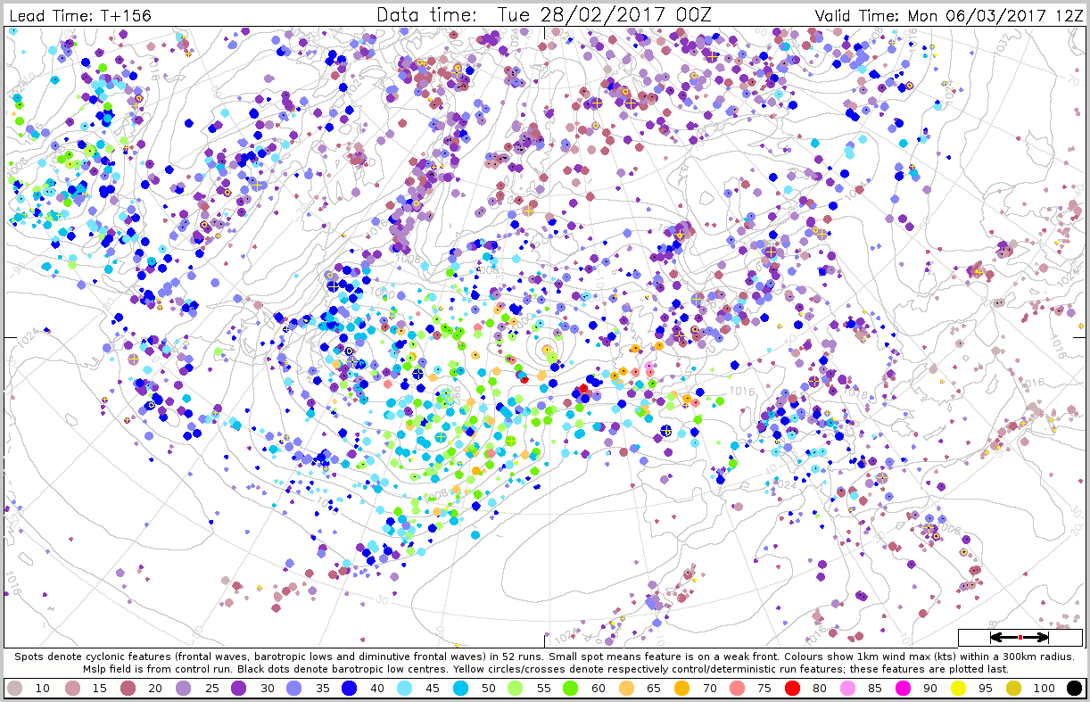Click the caption line starting 'Spots denote cyclonic features'
The image size is (1090, 702).
[544, 657]
